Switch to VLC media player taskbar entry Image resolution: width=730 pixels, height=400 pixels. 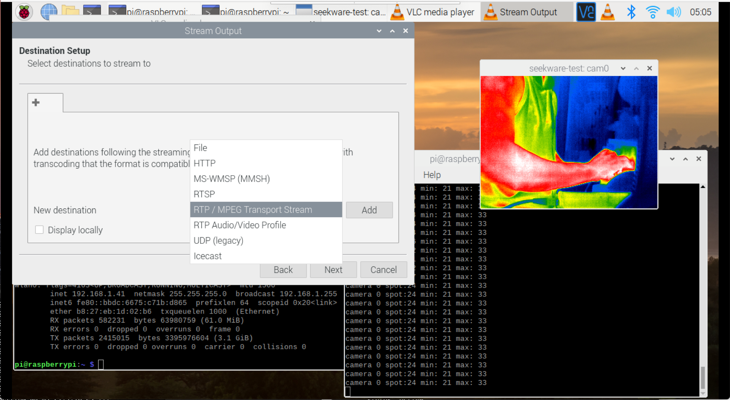433,12
